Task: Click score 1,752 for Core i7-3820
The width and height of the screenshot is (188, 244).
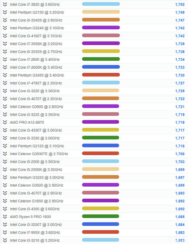Action: pos(180,4)
